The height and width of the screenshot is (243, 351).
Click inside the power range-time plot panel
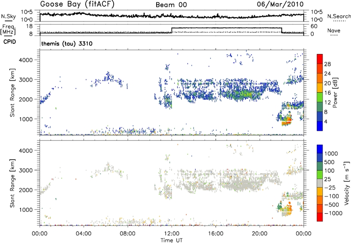[172, 93]
